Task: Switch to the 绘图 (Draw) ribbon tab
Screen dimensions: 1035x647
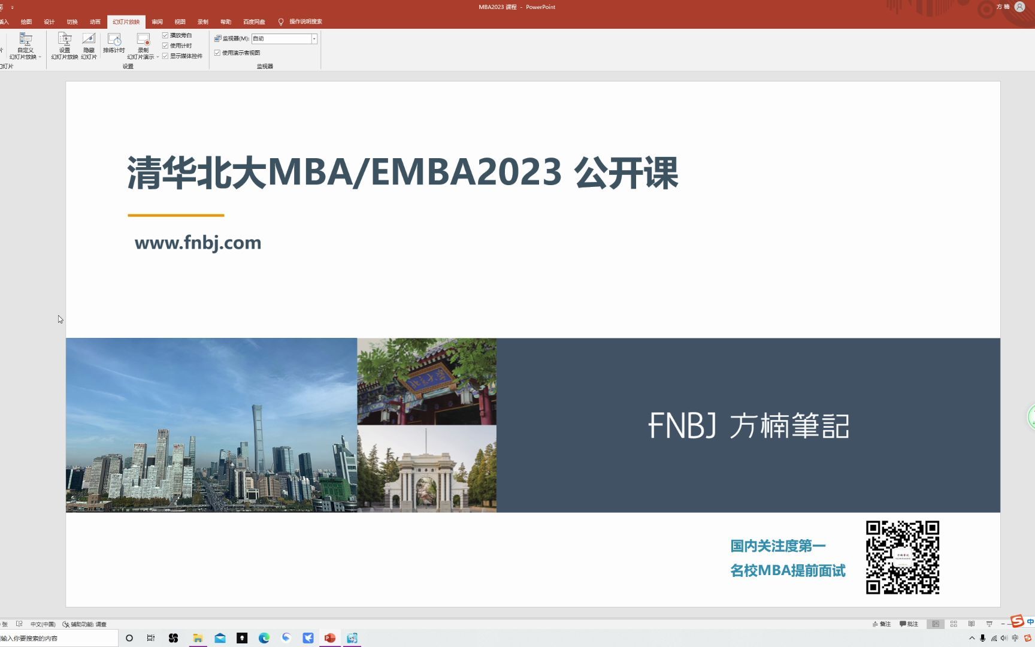Action: coord(26,22)
